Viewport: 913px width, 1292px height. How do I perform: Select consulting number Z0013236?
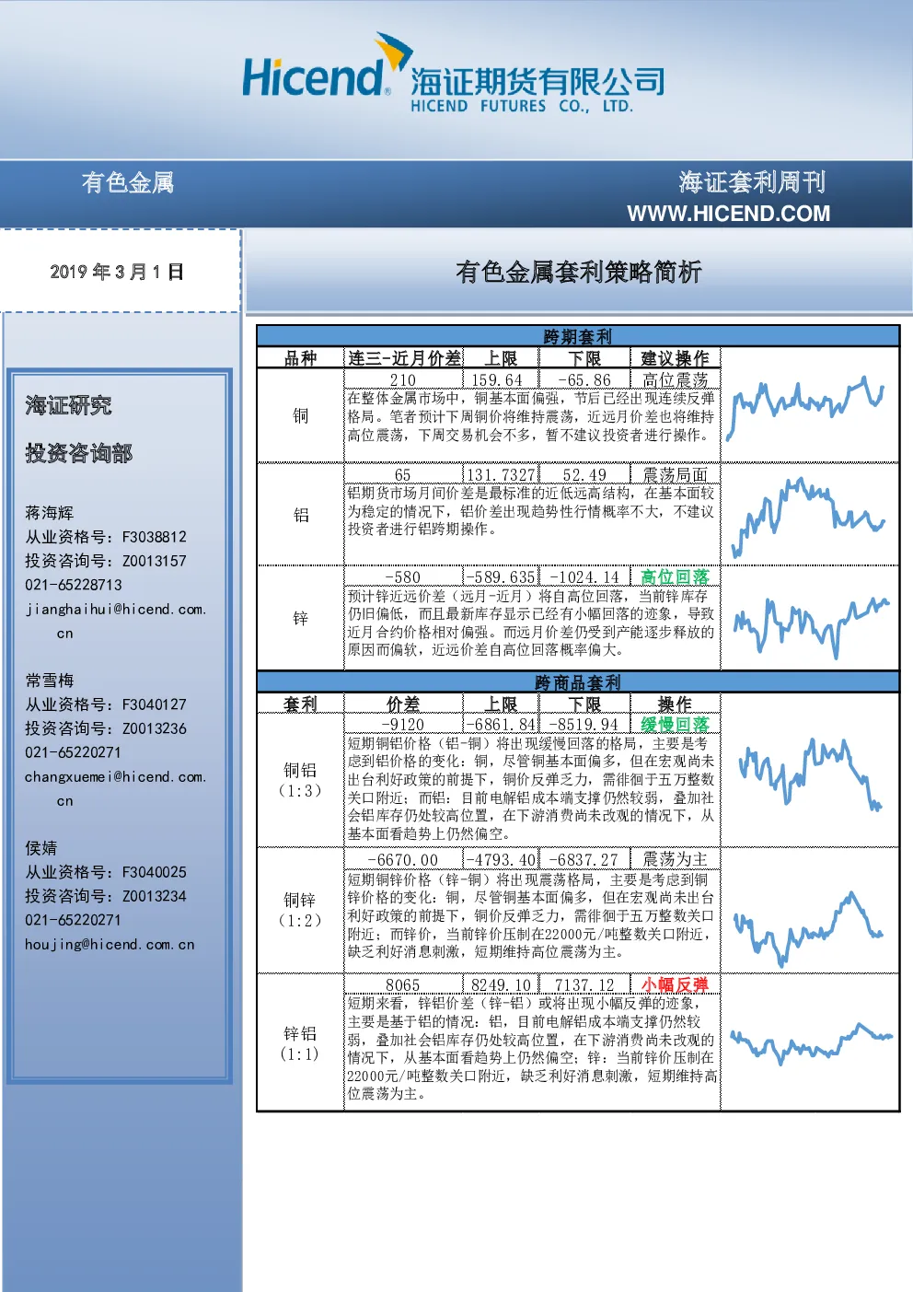pos(155,728)
